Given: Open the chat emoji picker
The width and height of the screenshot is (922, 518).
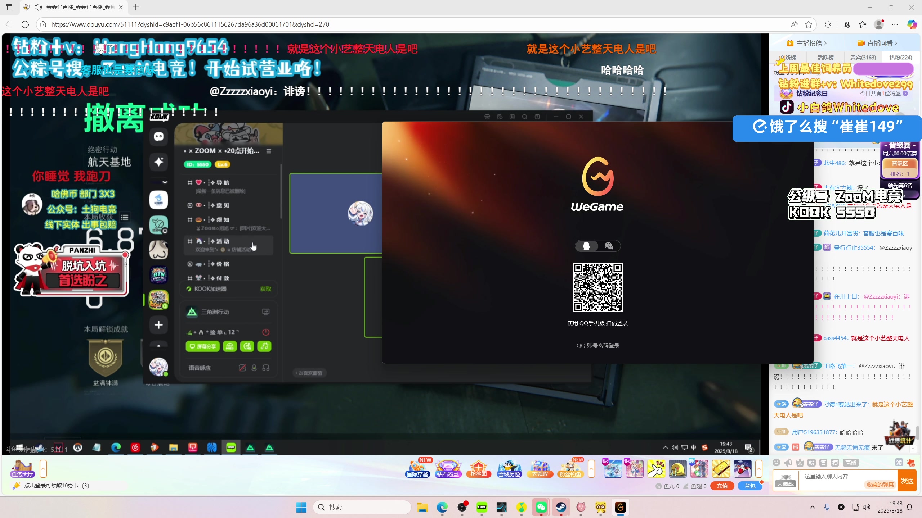Looking at the screenshot, I should point(776,463).
